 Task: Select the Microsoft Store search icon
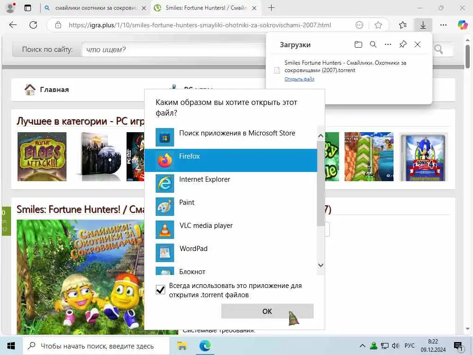165,137
